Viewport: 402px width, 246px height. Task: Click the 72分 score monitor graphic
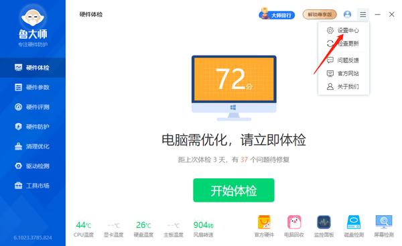[x=234, y=88]
